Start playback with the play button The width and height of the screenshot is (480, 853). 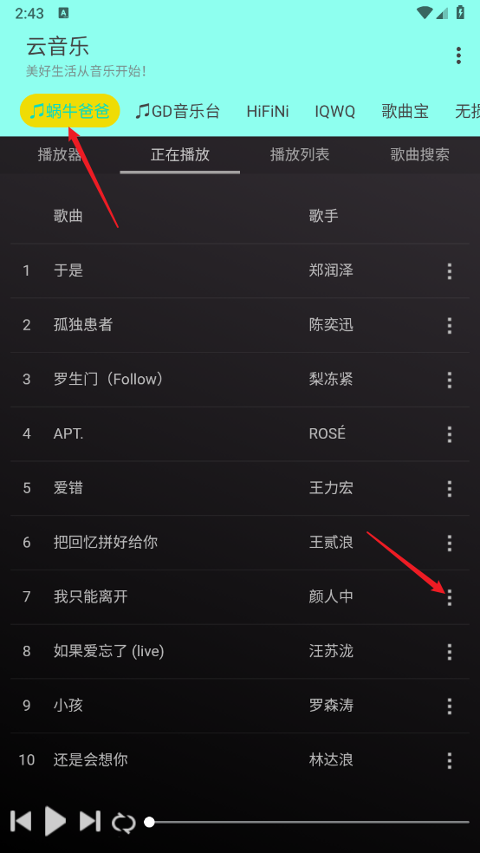point(55,821)
